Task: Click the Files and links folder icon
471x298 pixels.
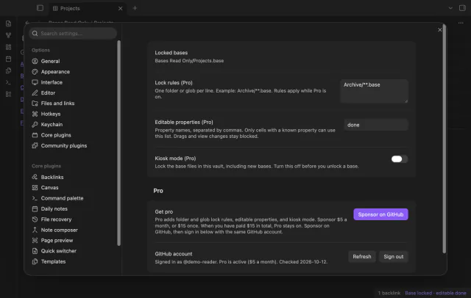Action: click(35, 103)
